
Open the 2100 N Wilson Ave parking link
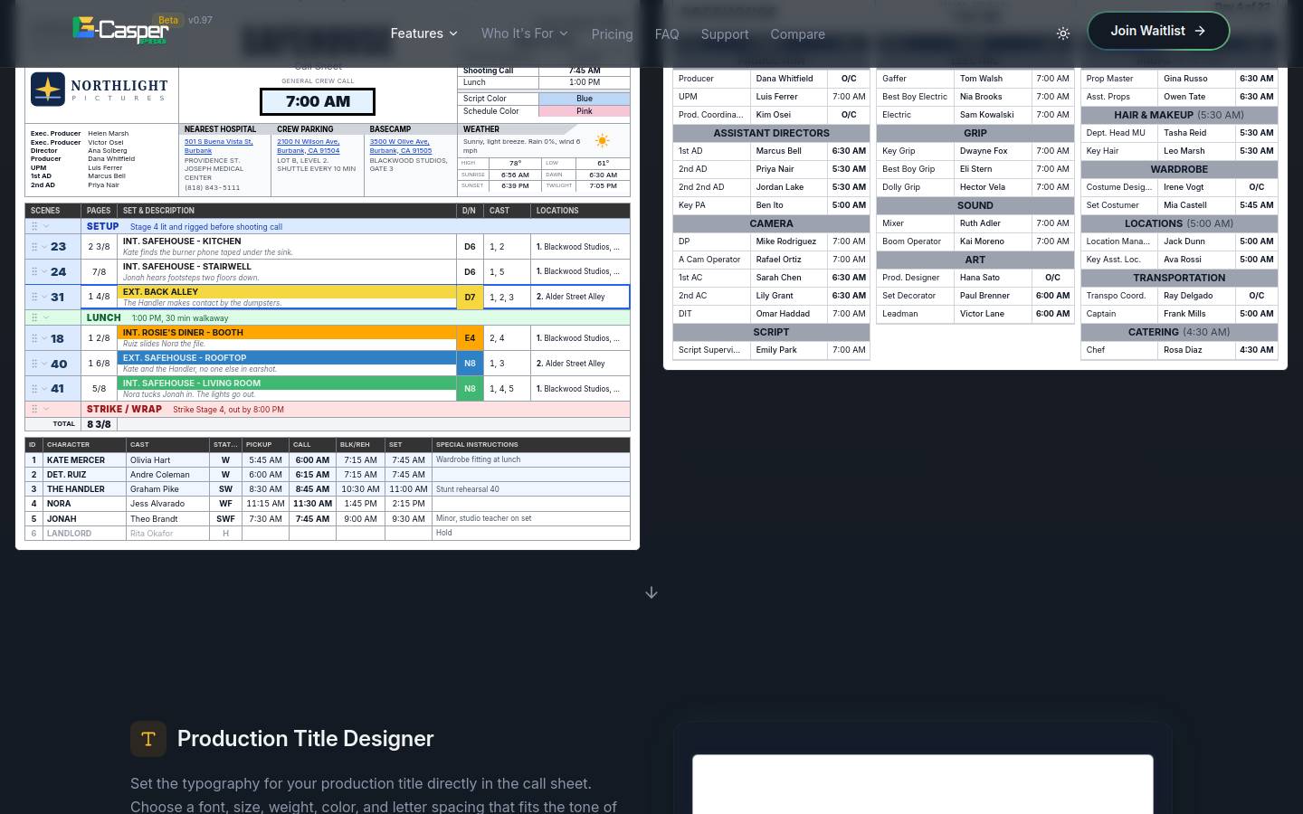tap(309, 146)
